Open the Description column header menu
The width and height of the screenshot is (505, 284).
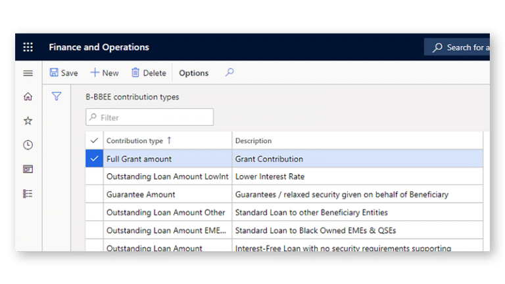pyautogui.click(x=253, y=140)
